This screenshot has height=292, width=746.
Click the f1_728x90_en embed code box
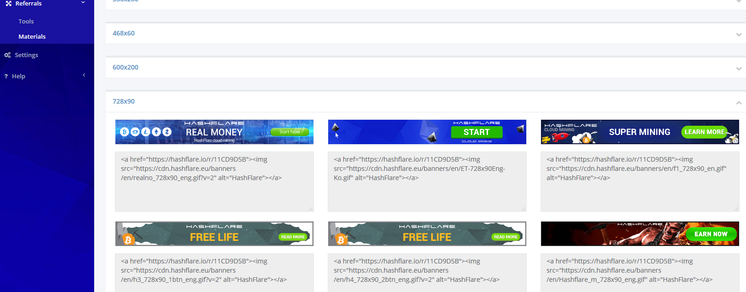pos(640,181)
